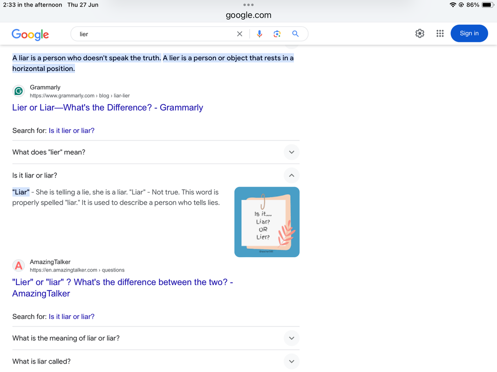Viewport: 497px width, 372px height.
Task: Expand 'What does "lier" mean?' question
Action: (x=156, y=152)
